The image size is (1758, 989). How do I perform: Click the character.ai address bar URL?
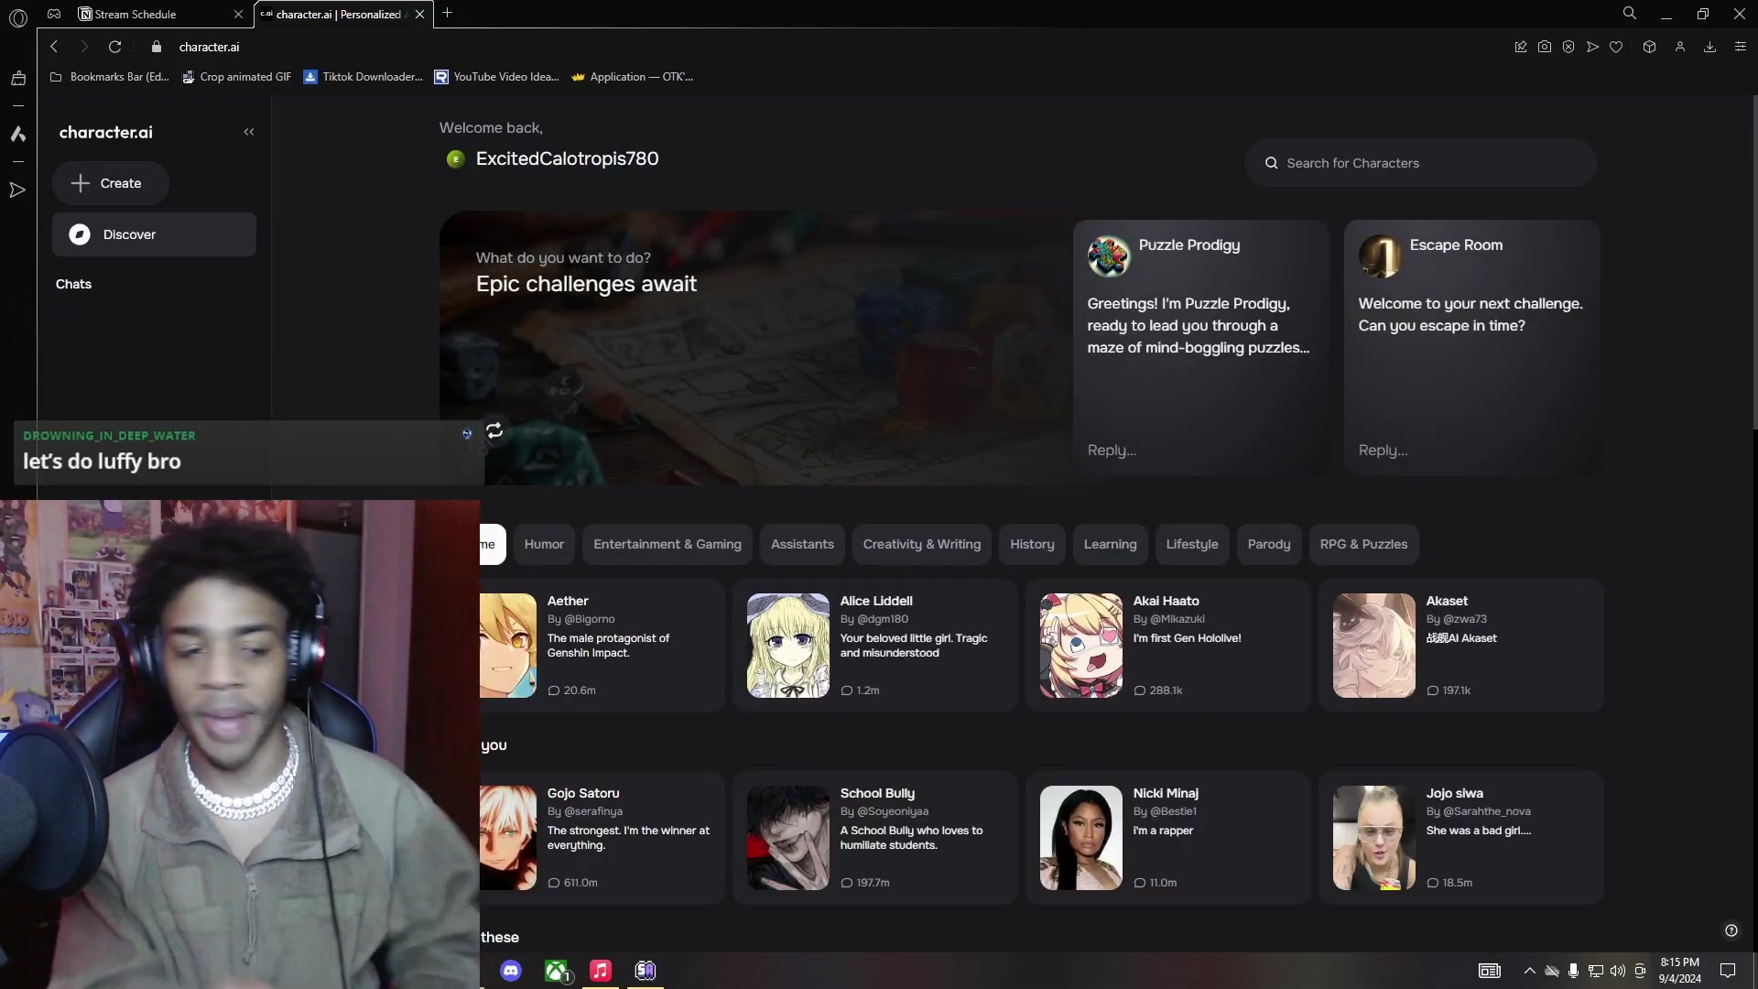209,47
